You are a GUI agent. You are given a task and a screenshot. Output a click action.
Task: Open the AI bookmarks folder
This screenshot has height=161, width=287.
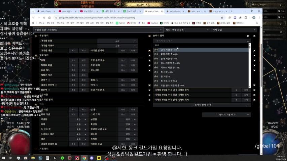click(x=42, y=23)
